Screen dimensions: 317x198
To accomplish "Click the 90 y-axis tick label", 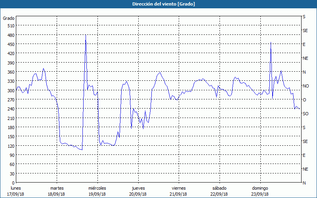I will [x=12, y=155].
